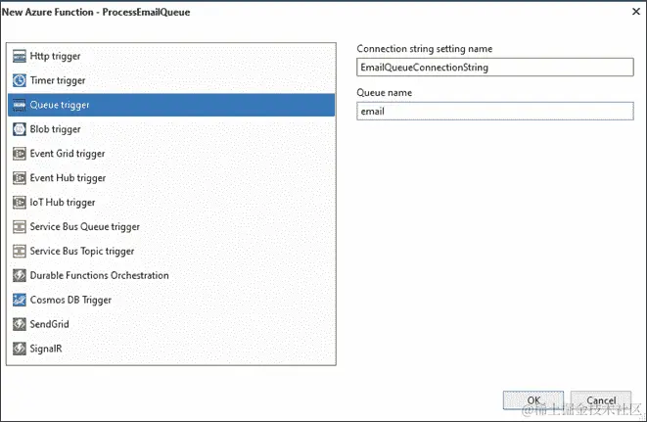Select the Queue trigger list entry
Screen dimensions: 647x422
pos(171,105)
